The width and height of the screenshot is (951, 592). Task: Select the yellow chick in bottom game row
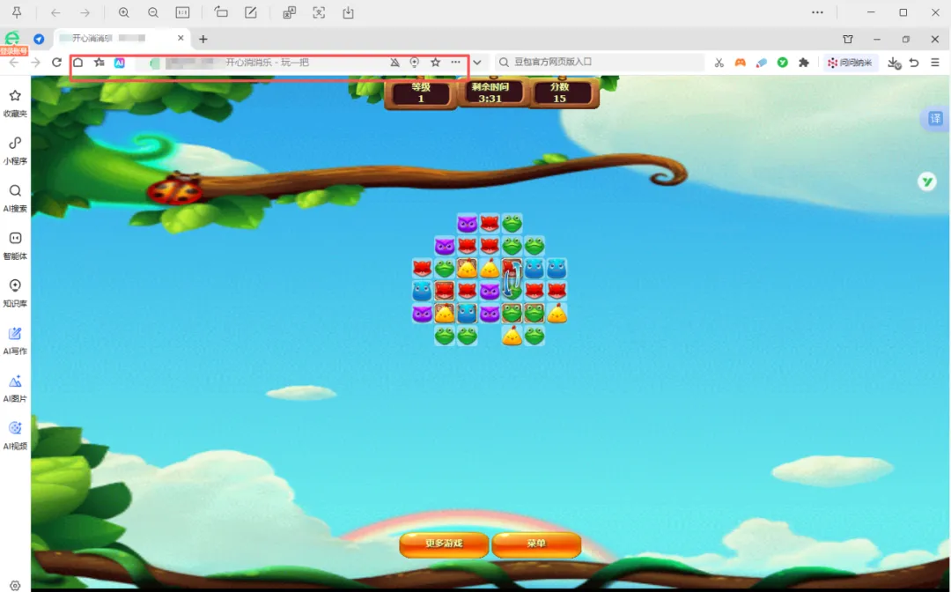click(x=512, y=336)
